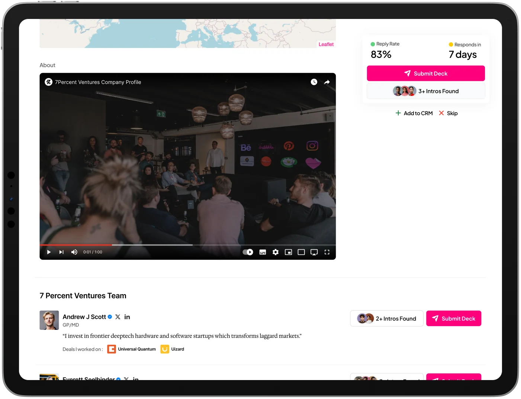Viewport: 521px width, 399px height.
Task: Open Andrew J Scott's LinkedIn profile
Action: coord(127,317)
